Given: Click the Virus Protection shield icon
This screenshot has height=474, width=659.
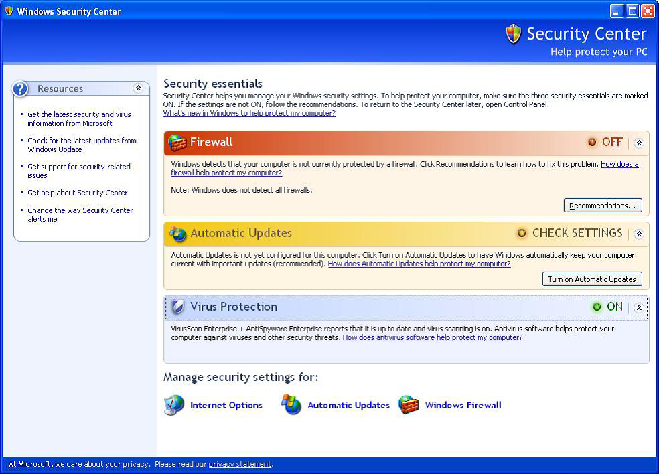Looking at the screenshot, I should [177, 307].
